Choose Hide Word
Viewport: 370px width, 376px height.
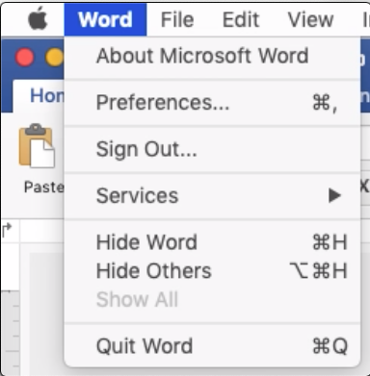coord(212,242)
